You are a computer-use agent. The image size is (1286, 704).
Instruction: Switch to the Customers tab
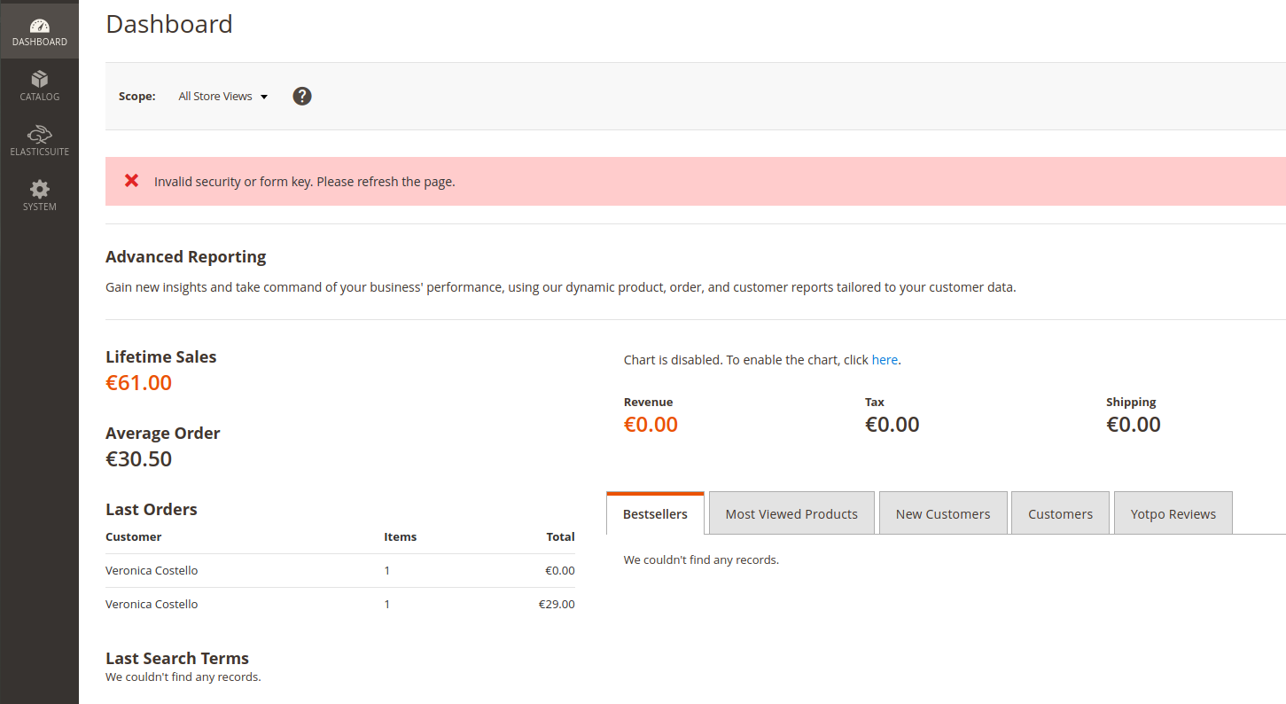[1060, 512]
